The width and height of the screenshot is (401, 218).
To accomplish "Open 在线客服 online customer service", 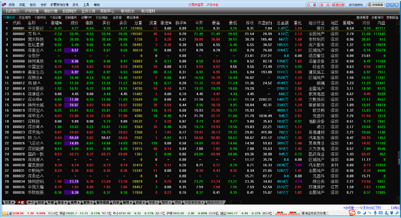I will point(375,5).
